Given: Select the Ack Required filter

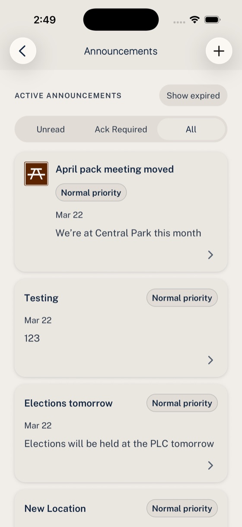Looking at the screenshot, I should 121,129.
